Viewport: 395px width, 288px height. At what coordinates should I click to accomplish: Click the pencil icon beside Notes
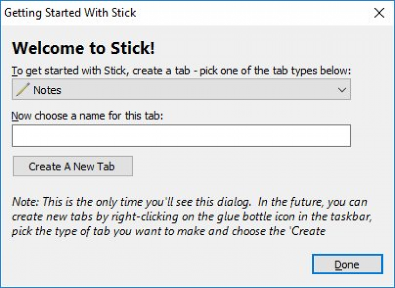pyautogui.click(x=22, y=90)
